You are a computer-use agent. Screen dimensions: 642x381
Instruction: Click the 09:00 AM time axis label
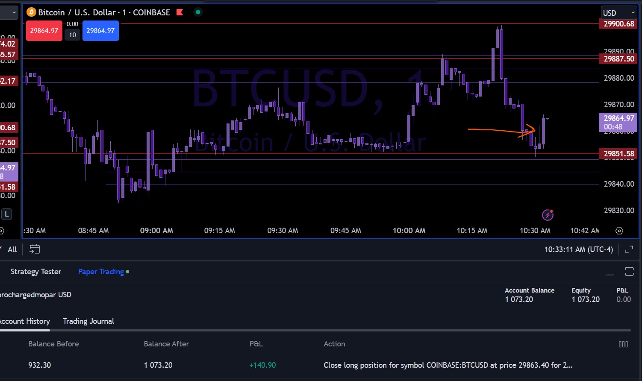click(156, 231)
